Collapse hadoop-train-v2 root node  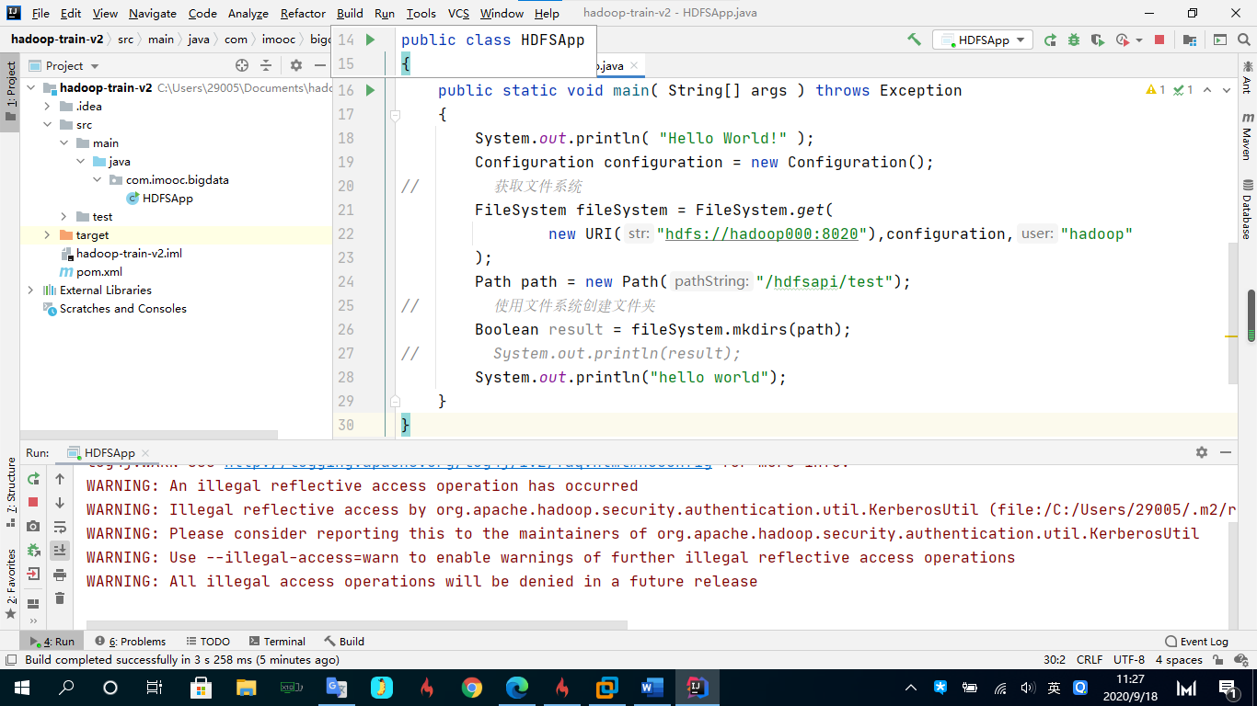click(30, 88)
